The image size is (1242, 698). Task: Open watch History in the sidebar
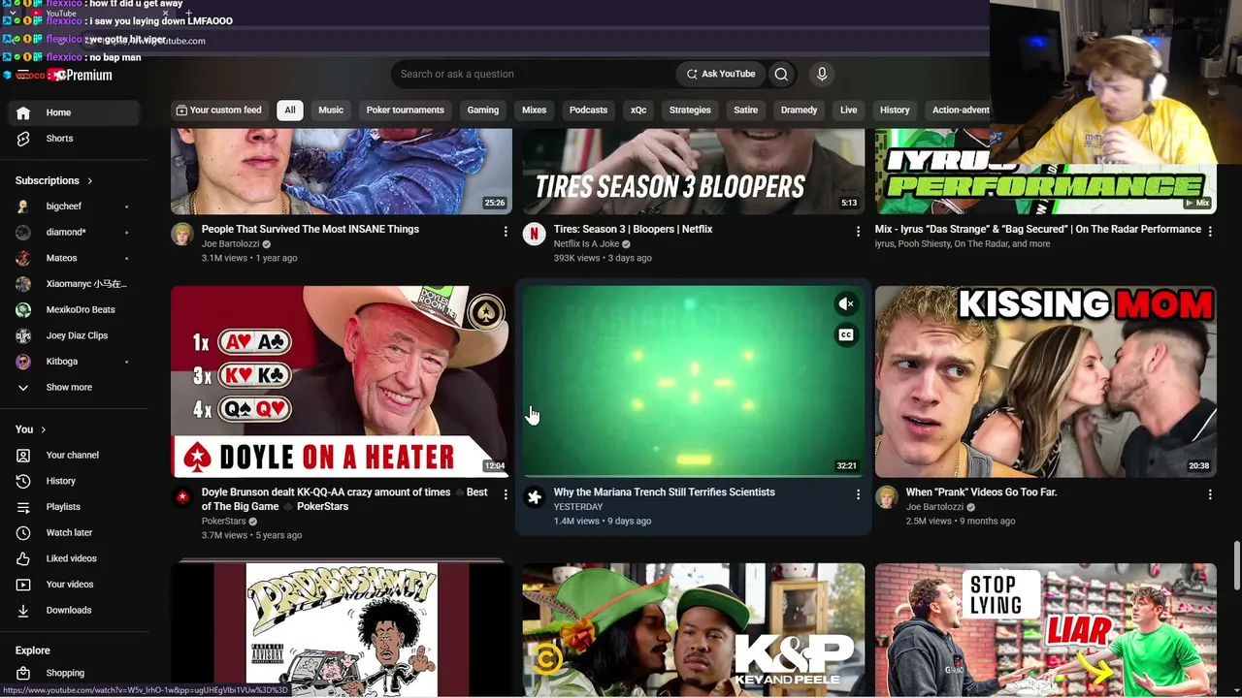point(75,481)
